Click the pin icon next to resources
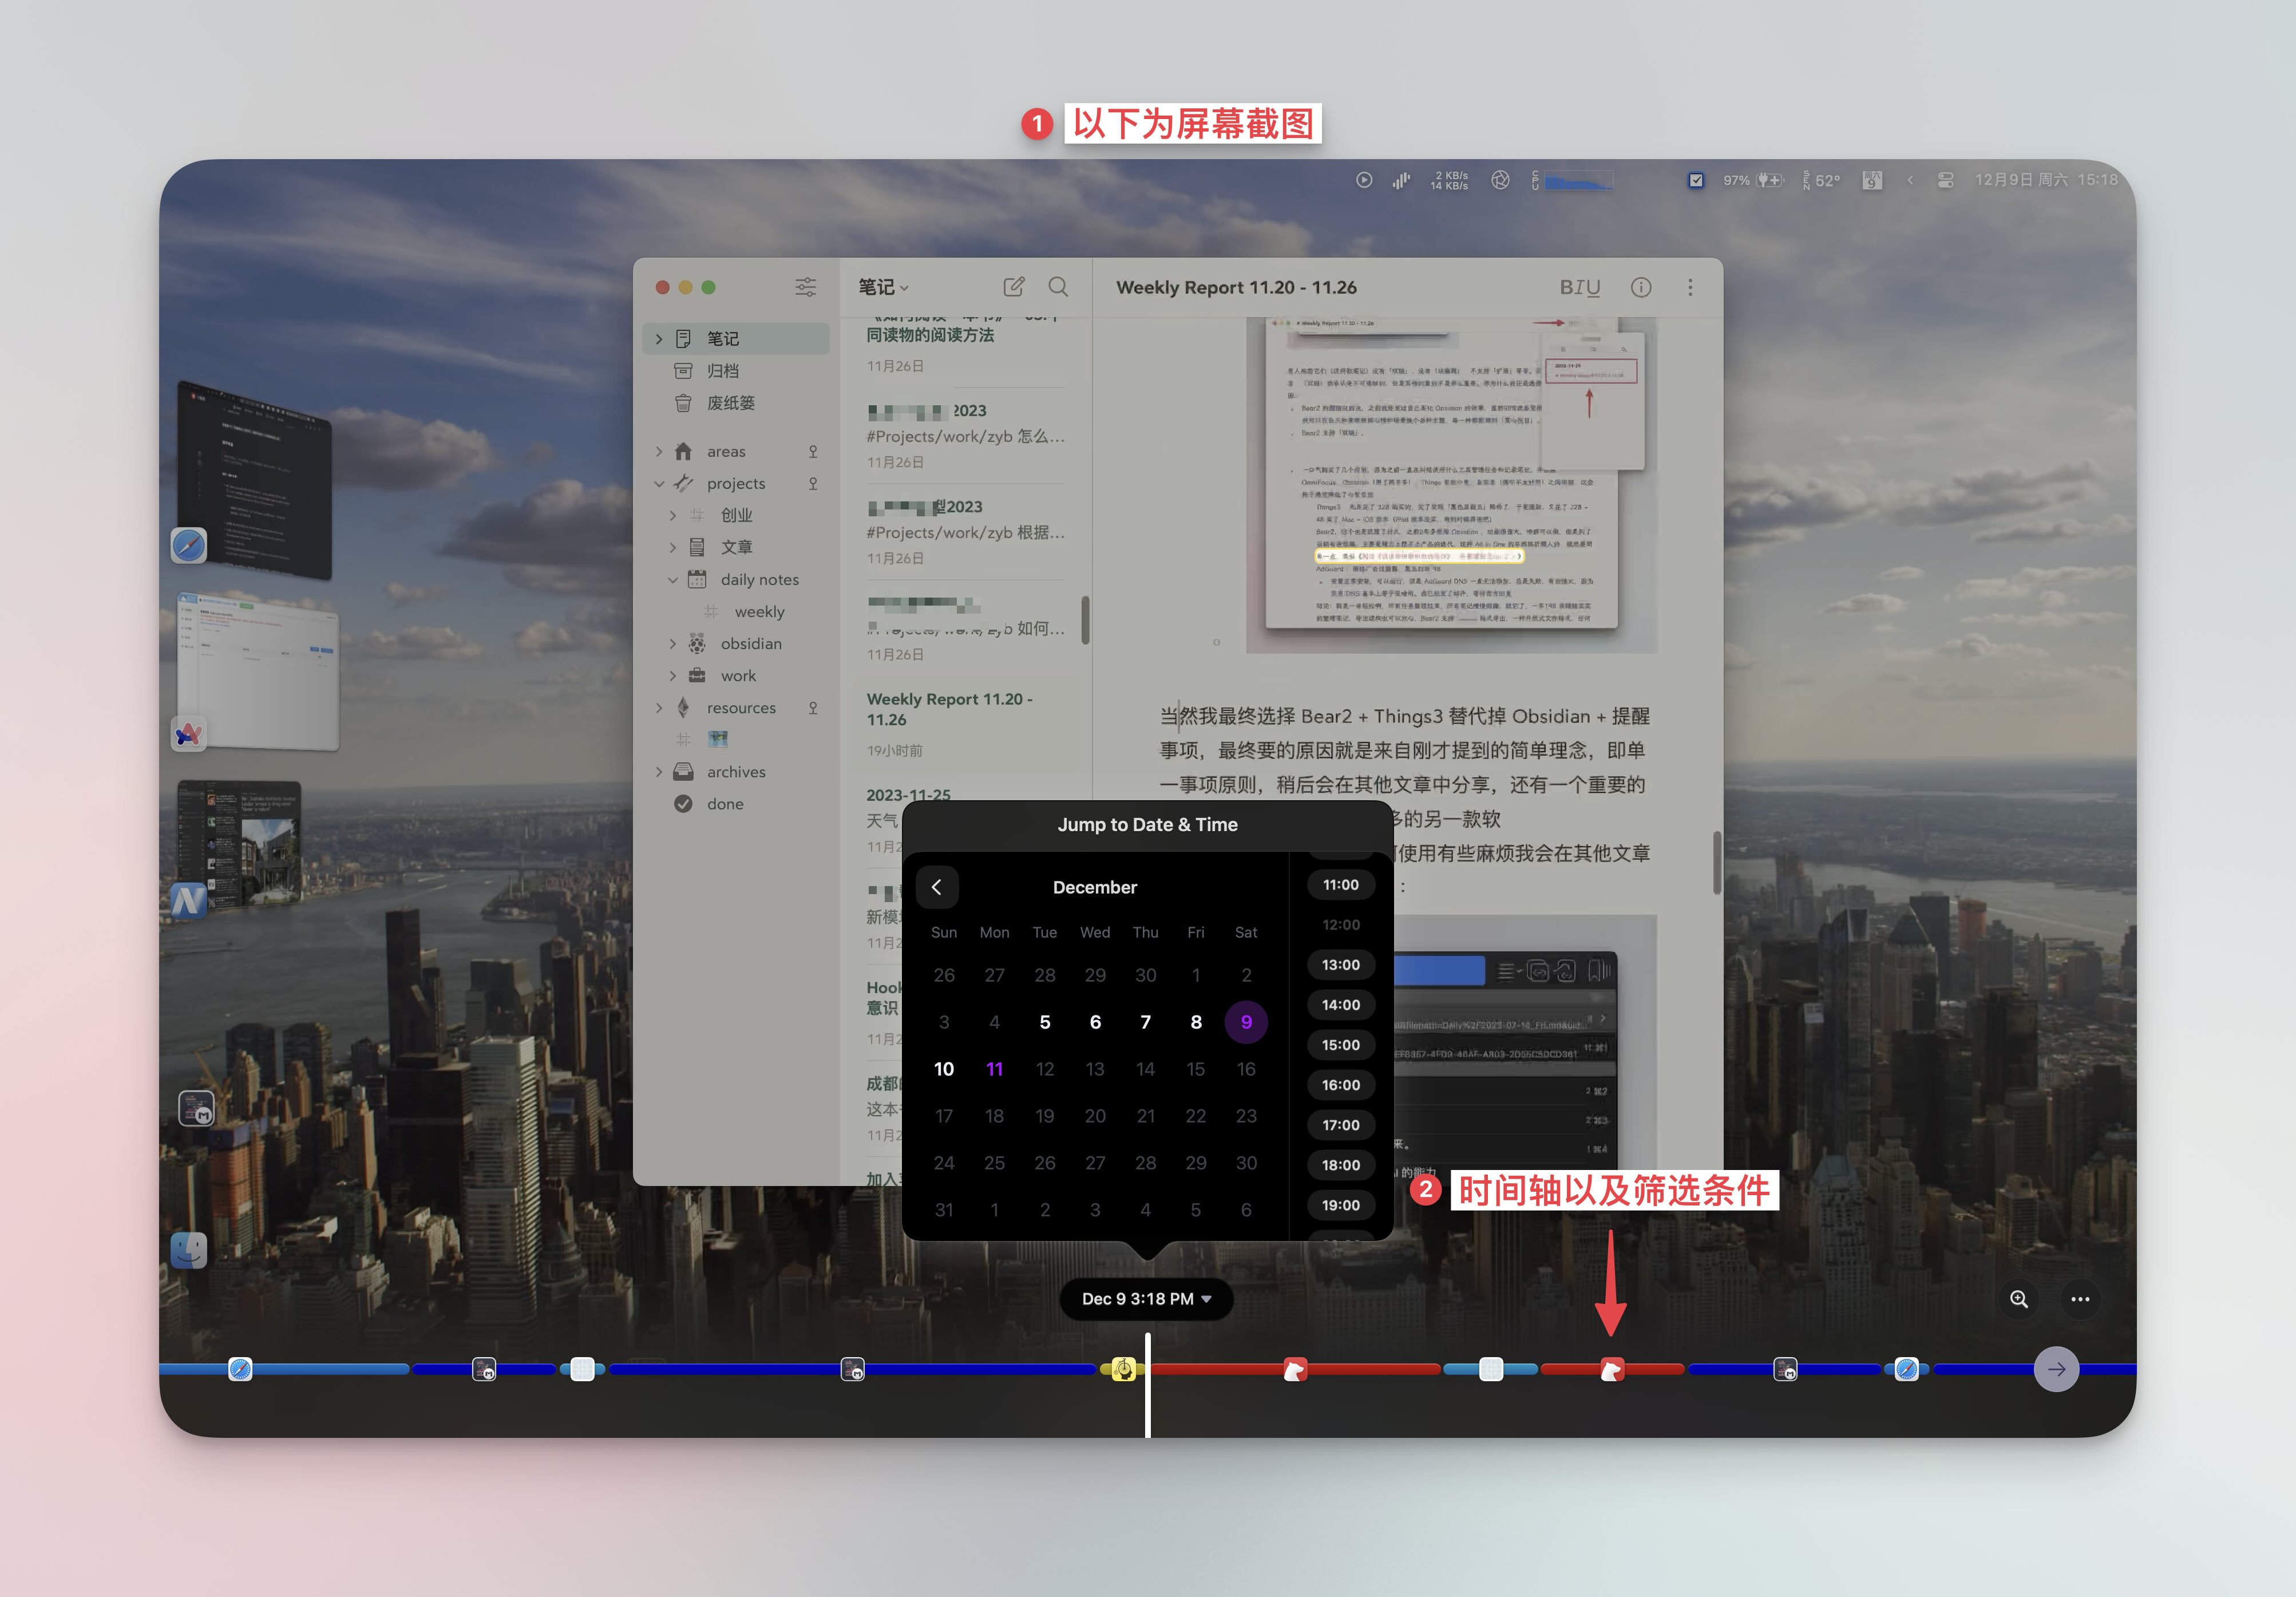The height and width of the screenshot is (1597, 2296). [813, 708]
